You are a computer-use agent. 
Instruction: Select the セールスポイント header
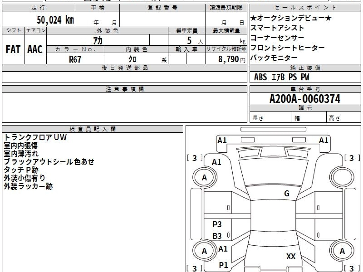pos(305,8)
